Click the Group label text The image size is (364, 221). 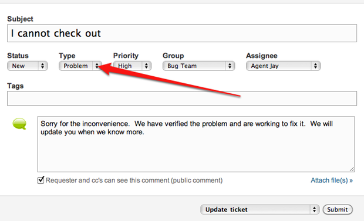pyautogui.click(x=173, y=56)
